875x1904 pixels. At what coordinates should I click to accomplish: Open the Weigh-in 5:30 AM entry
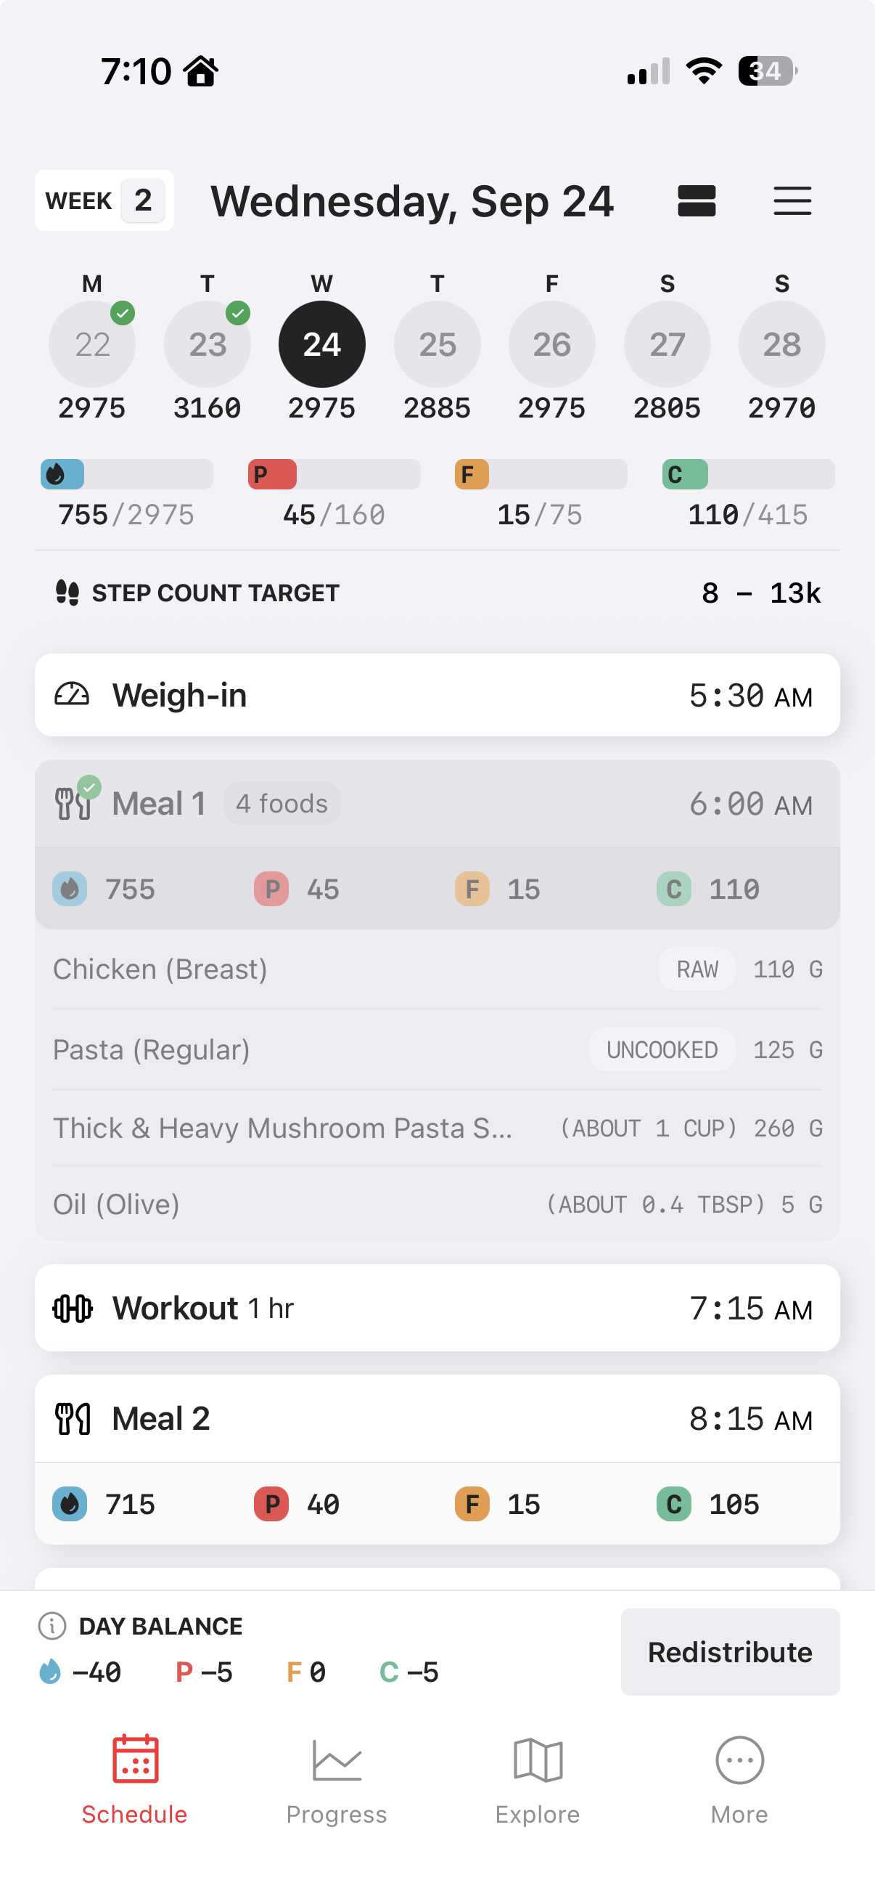pos(437,695)
